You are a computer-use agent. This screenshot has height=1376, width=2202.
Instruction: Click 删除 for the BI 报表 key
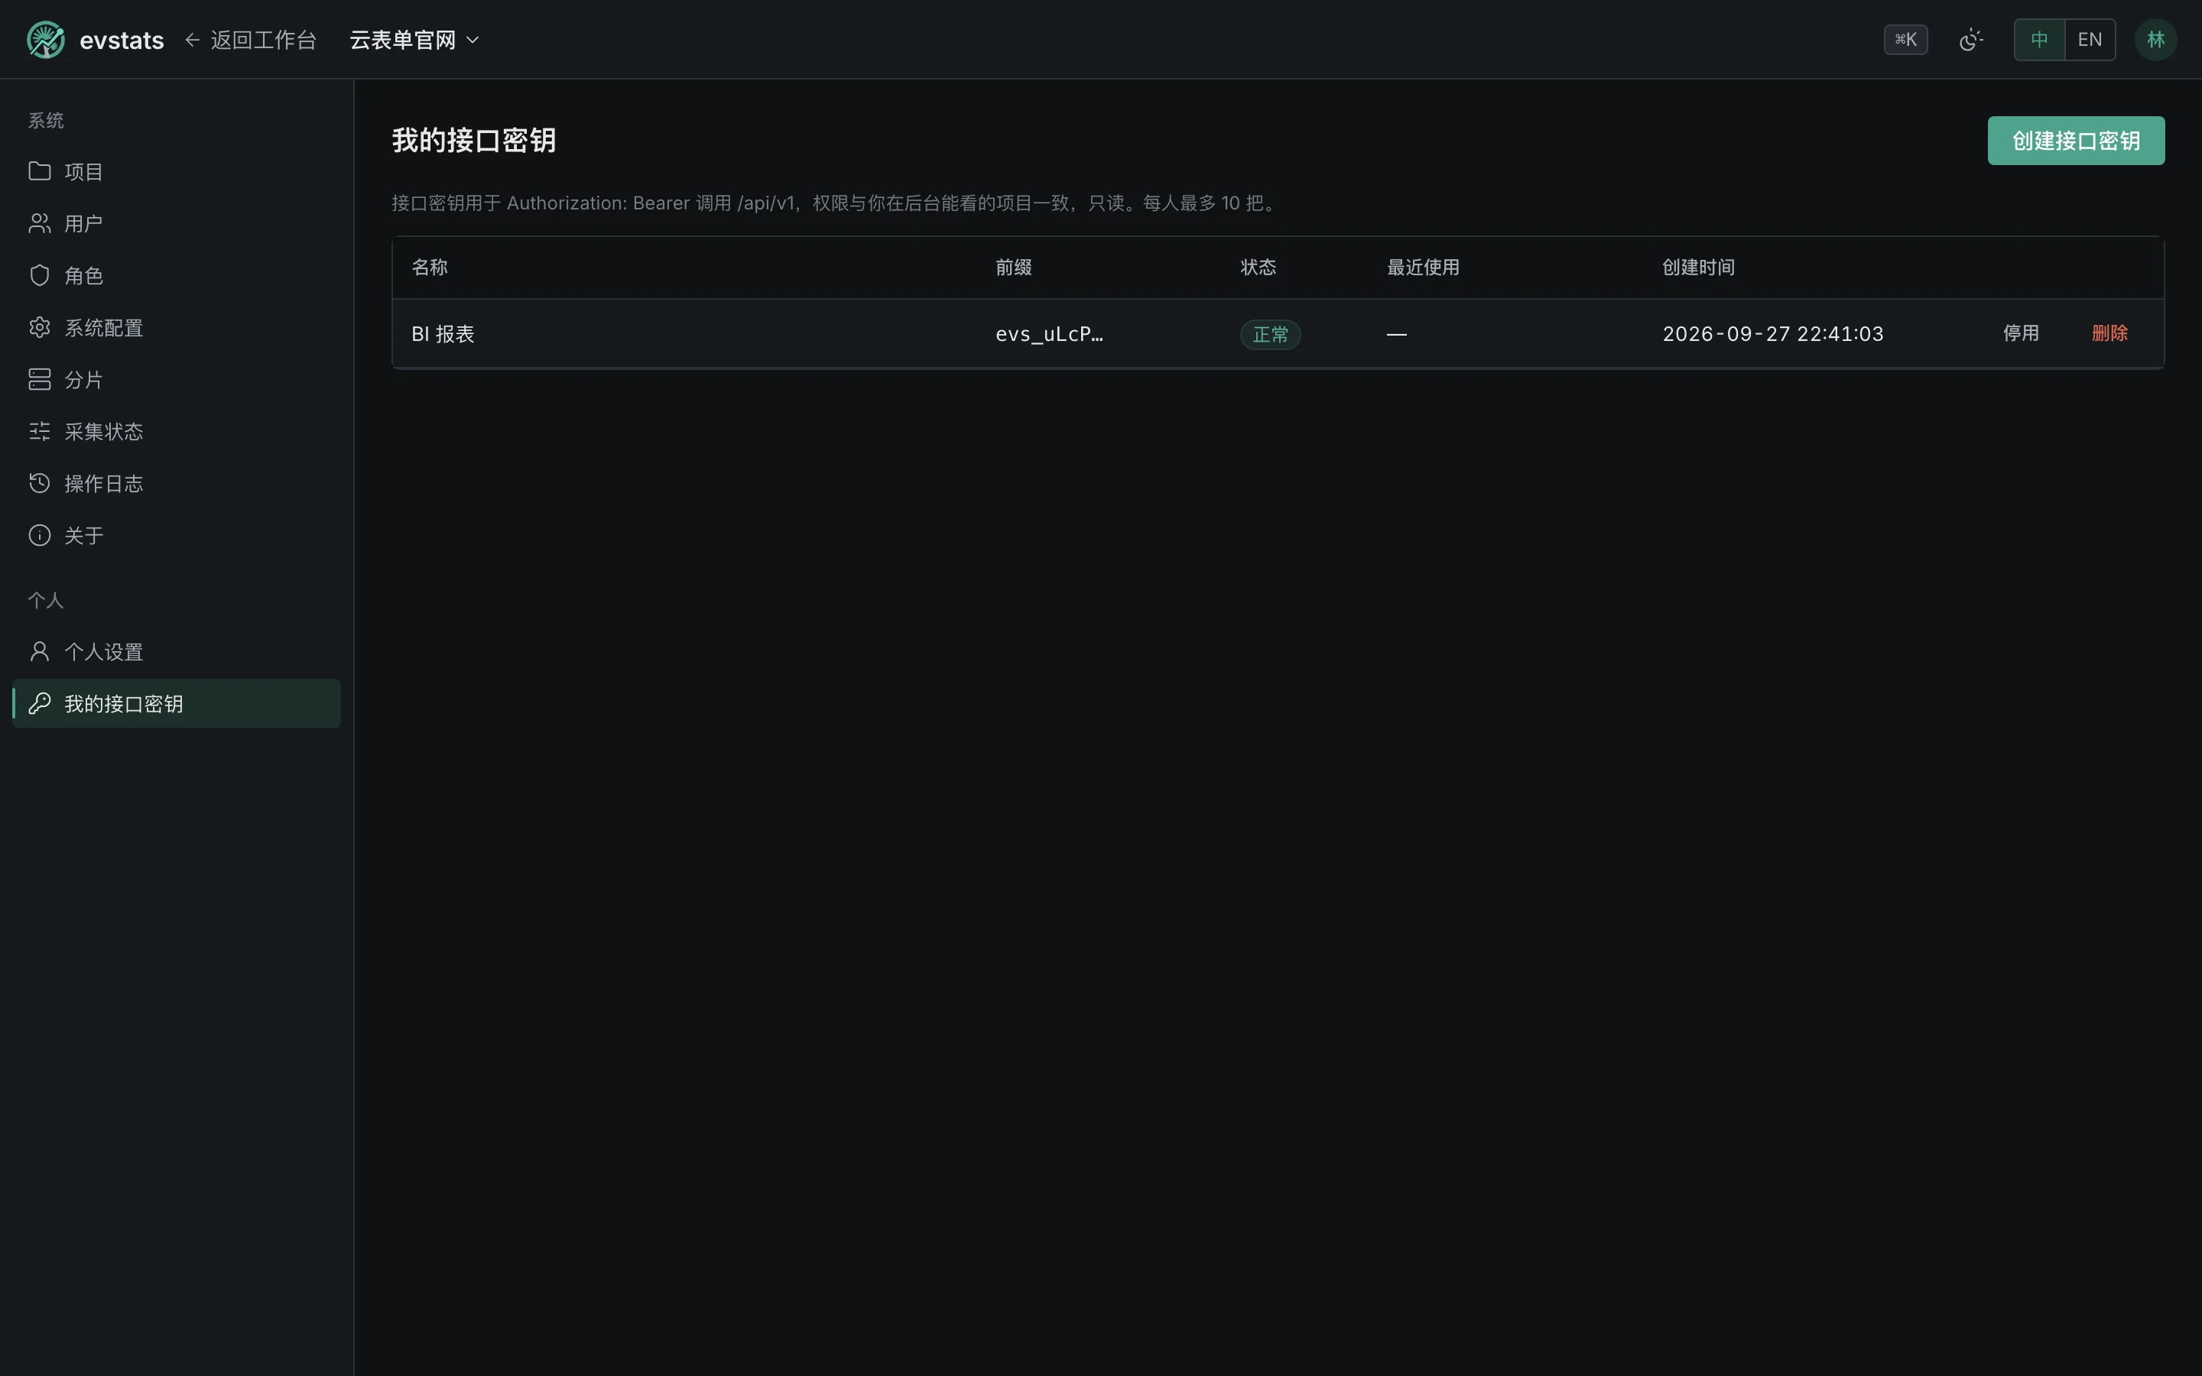(x=2109, y=333)
